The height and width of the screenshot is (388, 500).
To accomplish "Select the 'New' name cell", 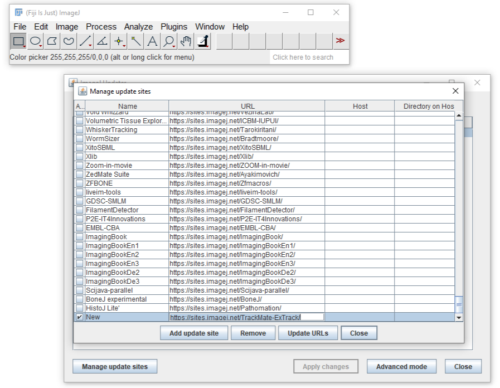I will (x=127, y=317).
